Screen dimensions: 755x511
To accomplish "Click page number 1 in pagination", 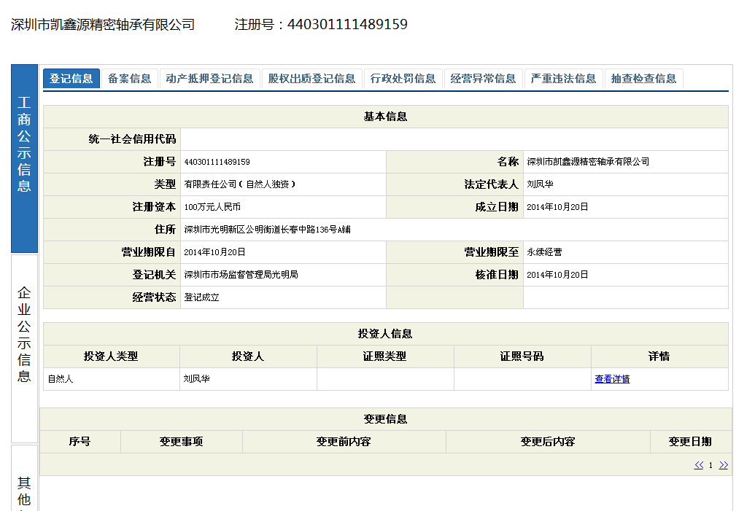I will pyautogui.click(x=711, y=465).
